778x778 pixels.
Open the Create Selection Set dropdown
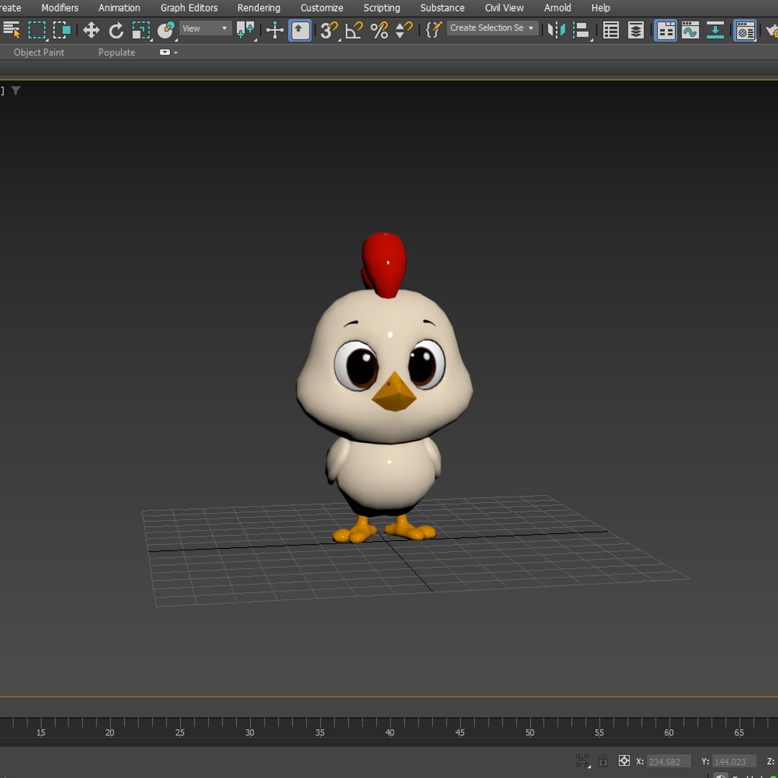(492, 28)
